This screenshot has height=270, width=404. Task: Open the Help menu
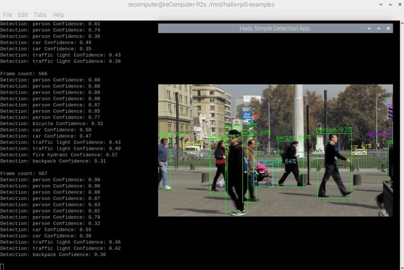click(x=58, y=14)
